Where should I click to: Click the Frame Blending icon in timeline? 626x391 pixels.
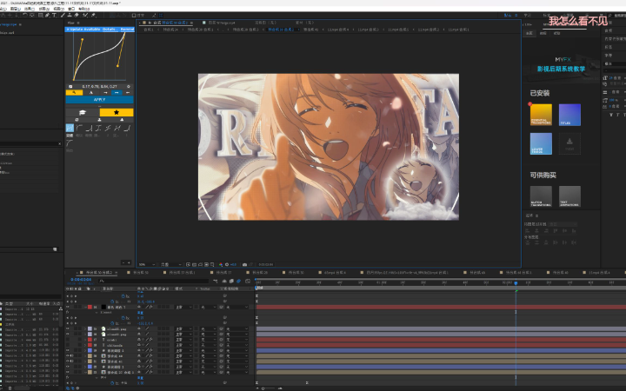tap(231, 281)
